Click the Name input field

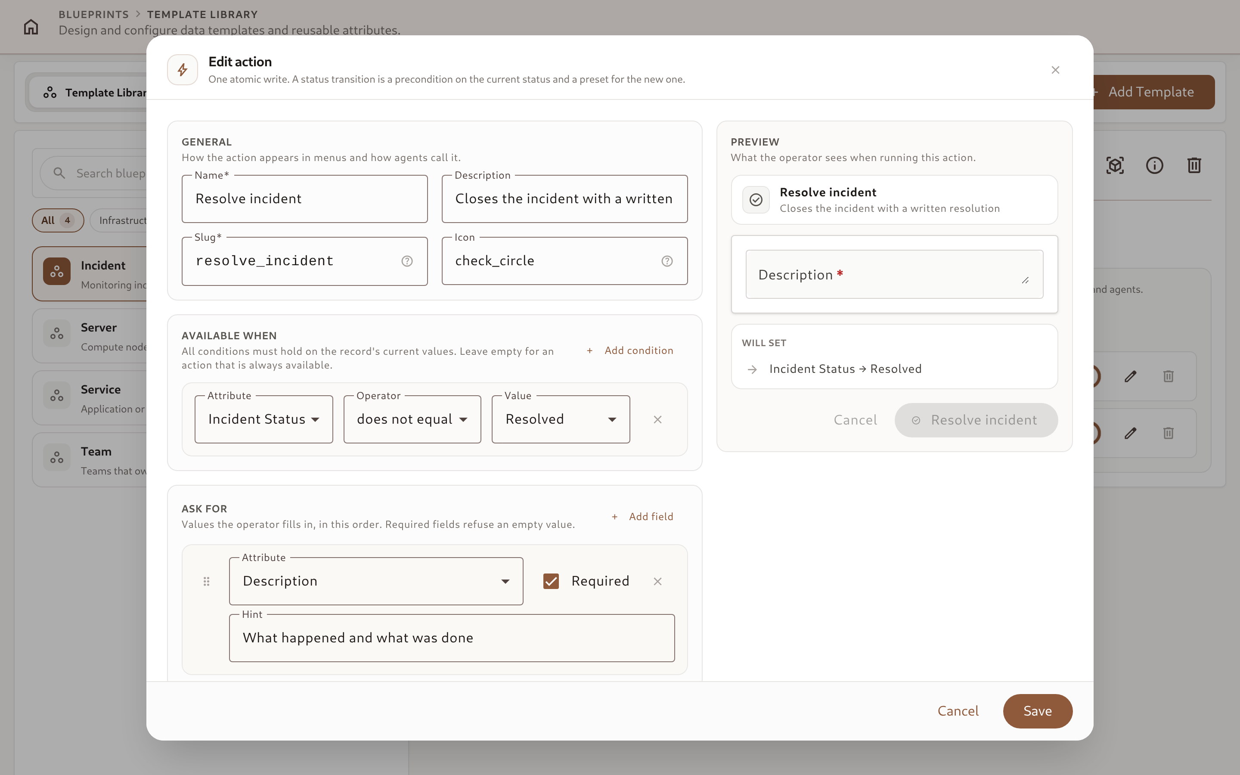304,199
